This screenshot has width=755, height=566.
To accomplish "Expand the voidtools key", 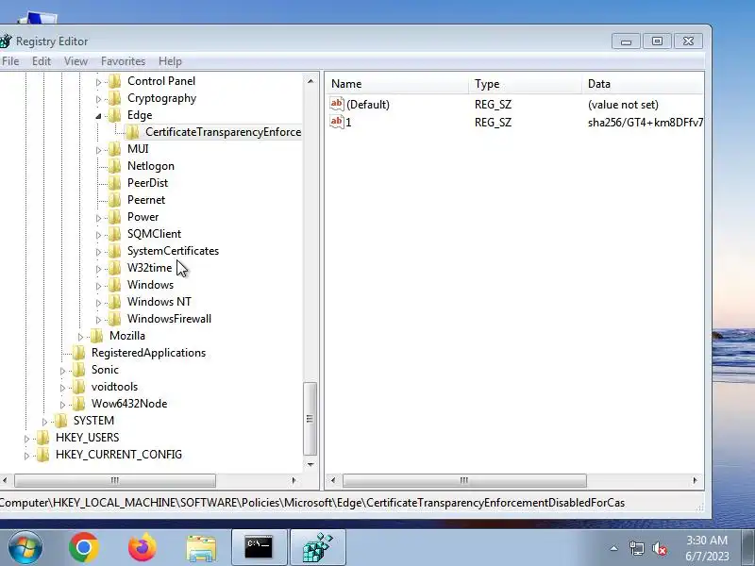I will point(62,388).
